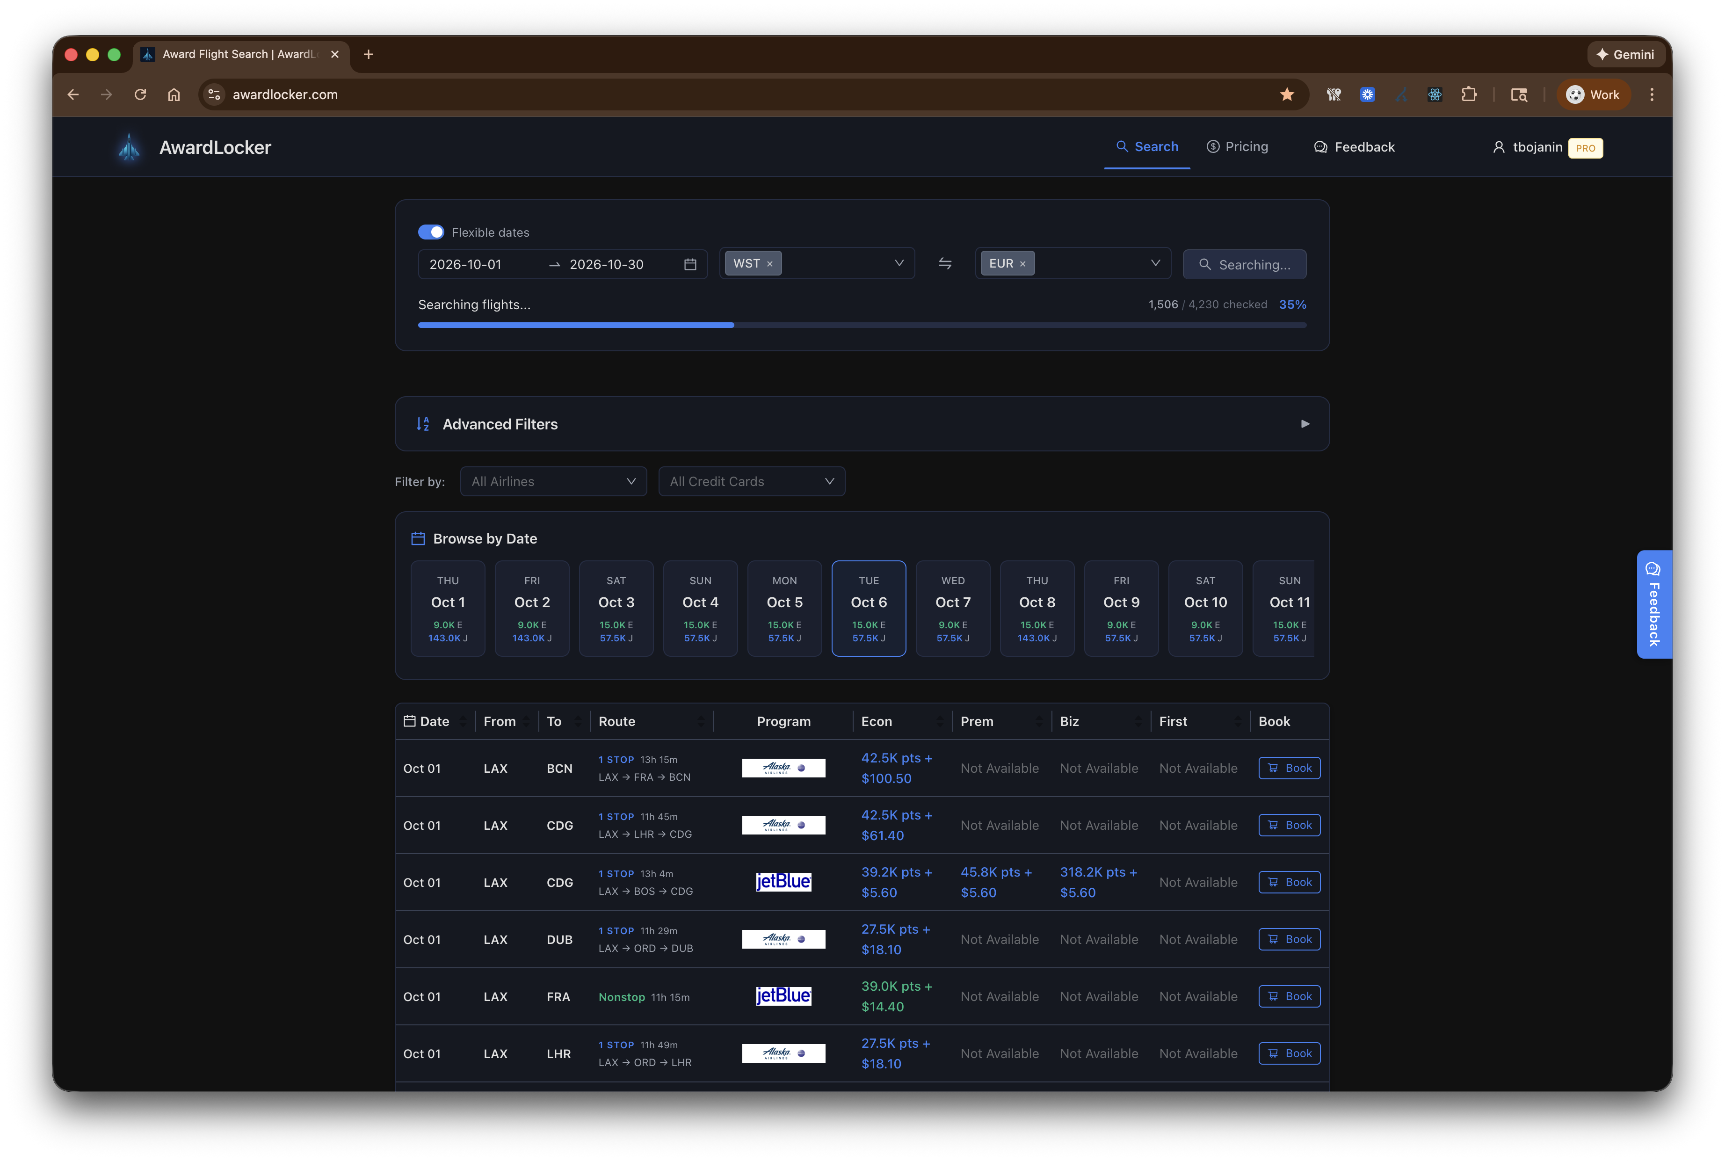The width and height of the screenshot is (1725, 1161).
Task: Book the LAX to BCN Alaska flight
Action: point(1289,768)
